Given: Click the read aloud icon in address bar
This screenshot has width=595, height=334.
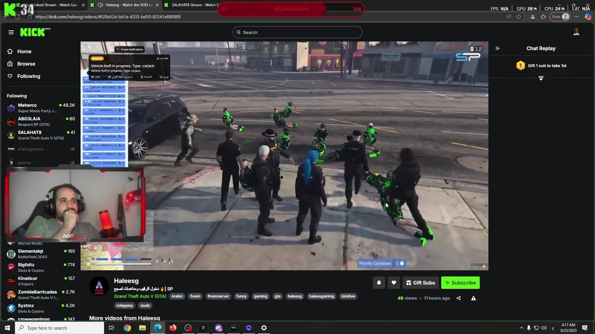Looking at the screenshot, I should pos(509,17).
